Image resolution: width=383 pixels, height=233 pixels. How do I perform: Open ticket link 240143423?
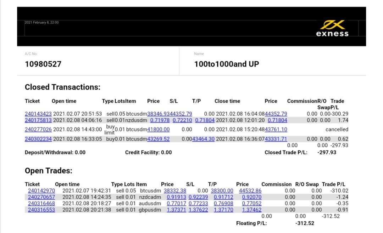coord(38,114)
